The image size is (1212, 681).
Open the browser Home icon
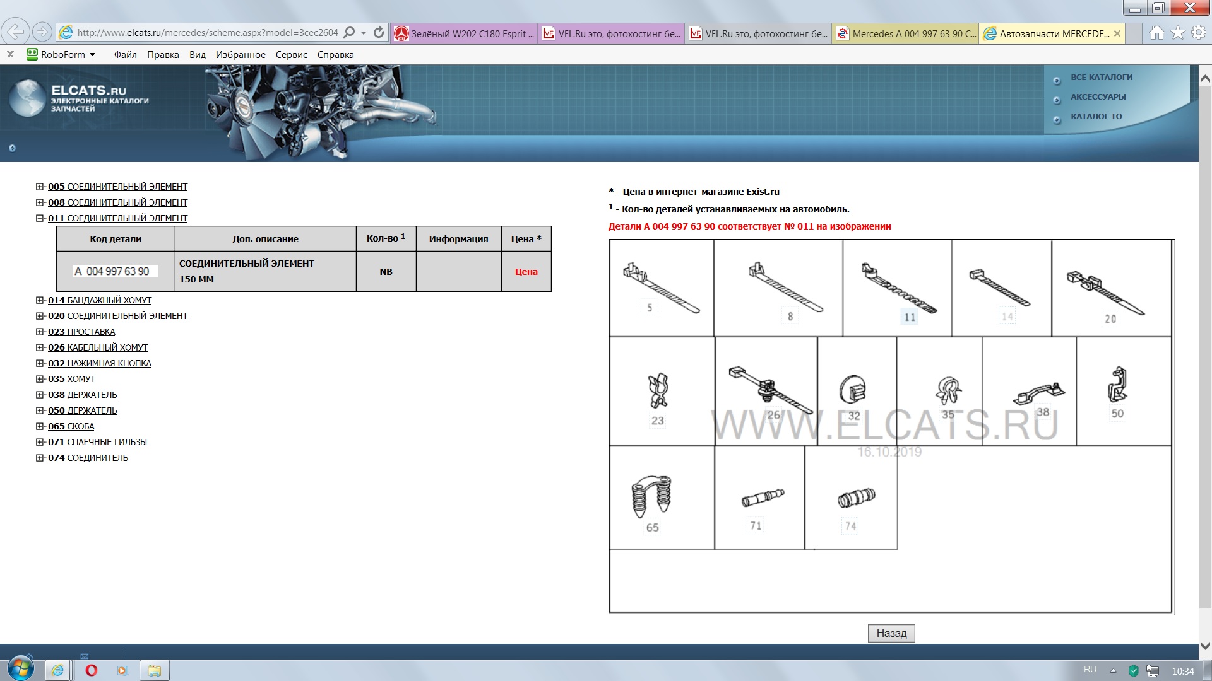(1156, 33)
